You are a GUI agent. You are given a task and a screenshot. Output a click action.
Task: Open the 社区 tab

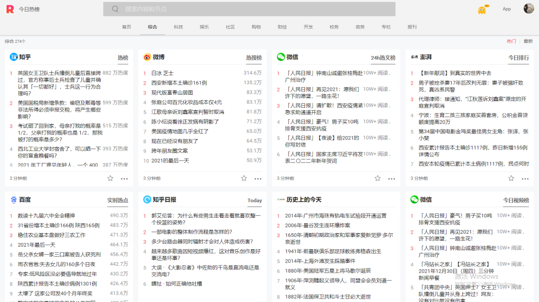point(230,27)
